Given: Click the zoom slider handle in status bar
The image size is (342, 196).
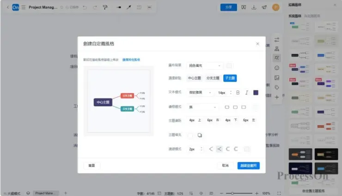Looking at the screenshot, I should (232, 193).
